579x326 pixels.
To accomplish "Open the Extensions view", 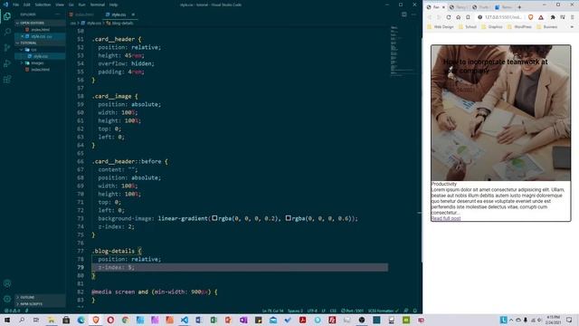I will 7,80.
